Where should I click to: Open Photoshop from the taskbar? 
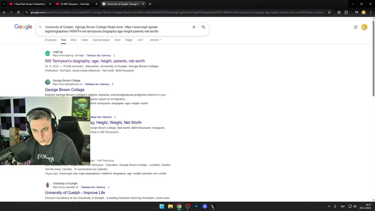coord(196,206)
